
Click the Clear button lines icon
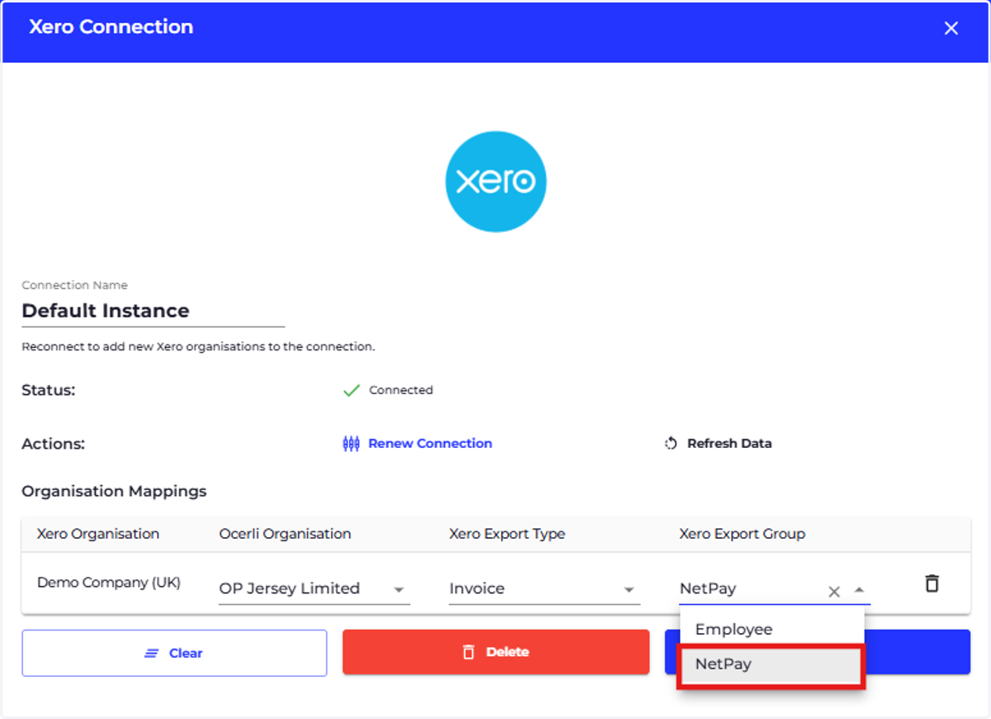coord(152,653)
